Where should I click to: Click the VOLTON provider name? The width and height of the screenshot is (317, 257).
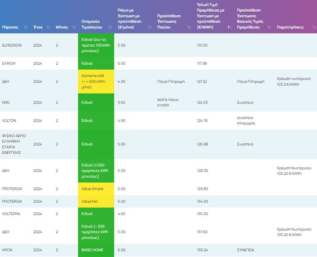pyautogui.click(x=9, y=121)
